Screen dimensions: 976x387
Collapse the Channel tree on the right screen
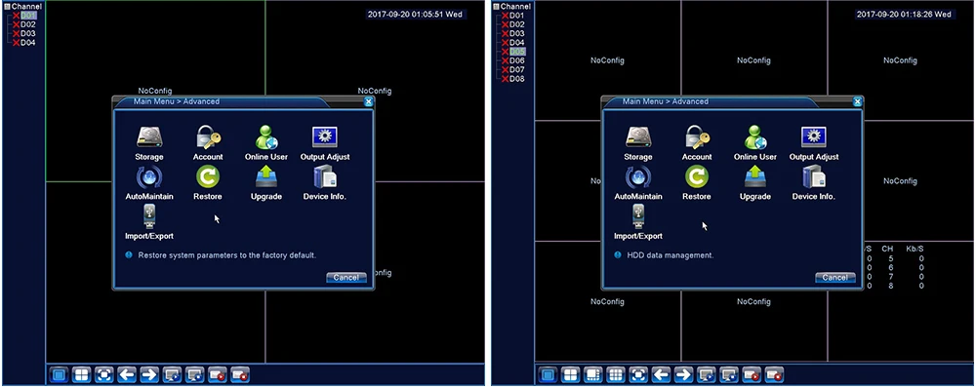tap(497, 6)
